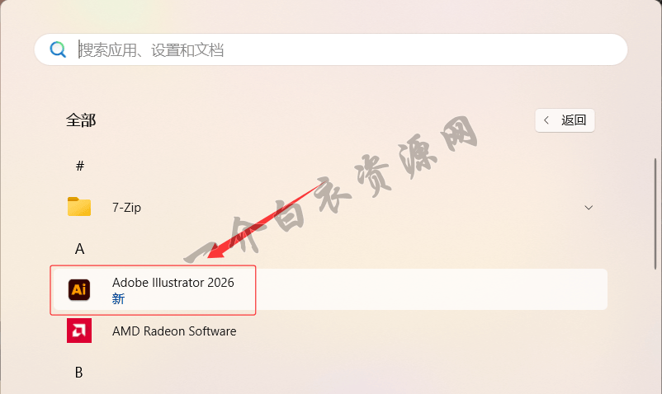Open the red AMD Radeon icon
The width and height of the screenshot is (662, 394).
(x=79, y=331)
